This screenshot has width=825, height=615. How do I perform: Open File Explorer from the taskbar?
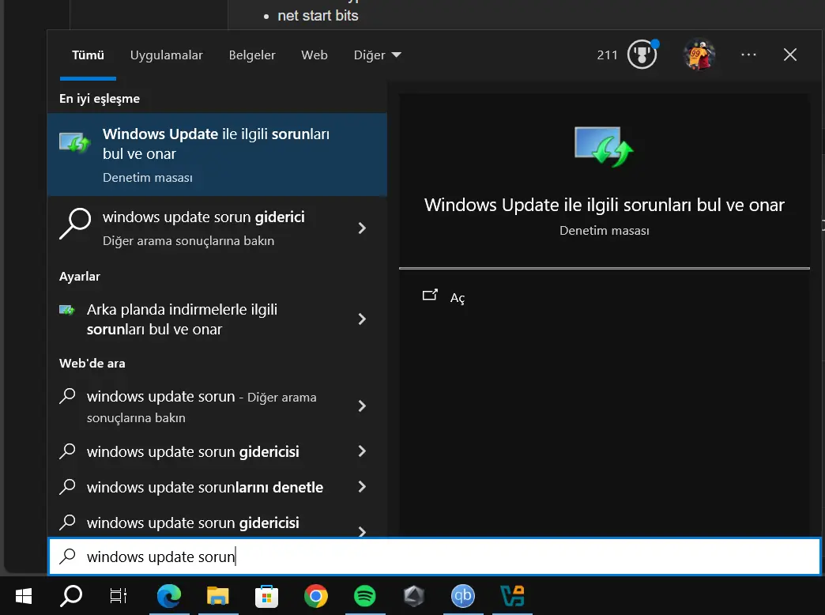[x=218, y=595]
